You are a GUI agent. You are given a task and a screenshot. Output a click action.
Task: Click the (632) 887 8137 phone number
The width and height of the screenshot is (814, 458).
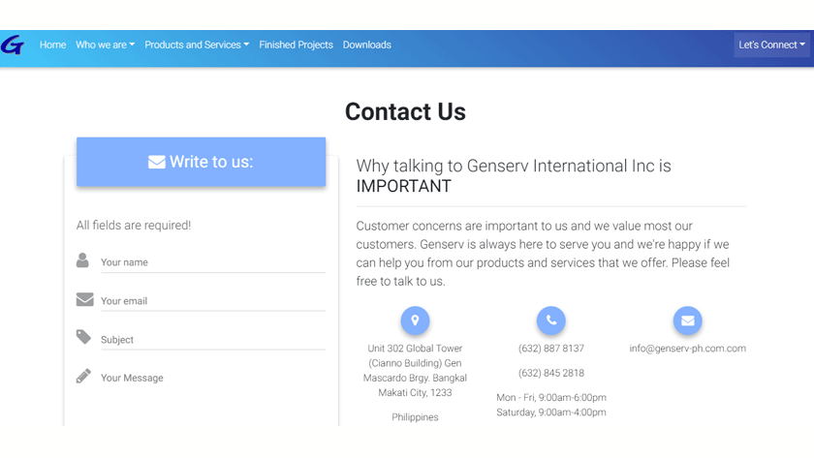[551, 349]
